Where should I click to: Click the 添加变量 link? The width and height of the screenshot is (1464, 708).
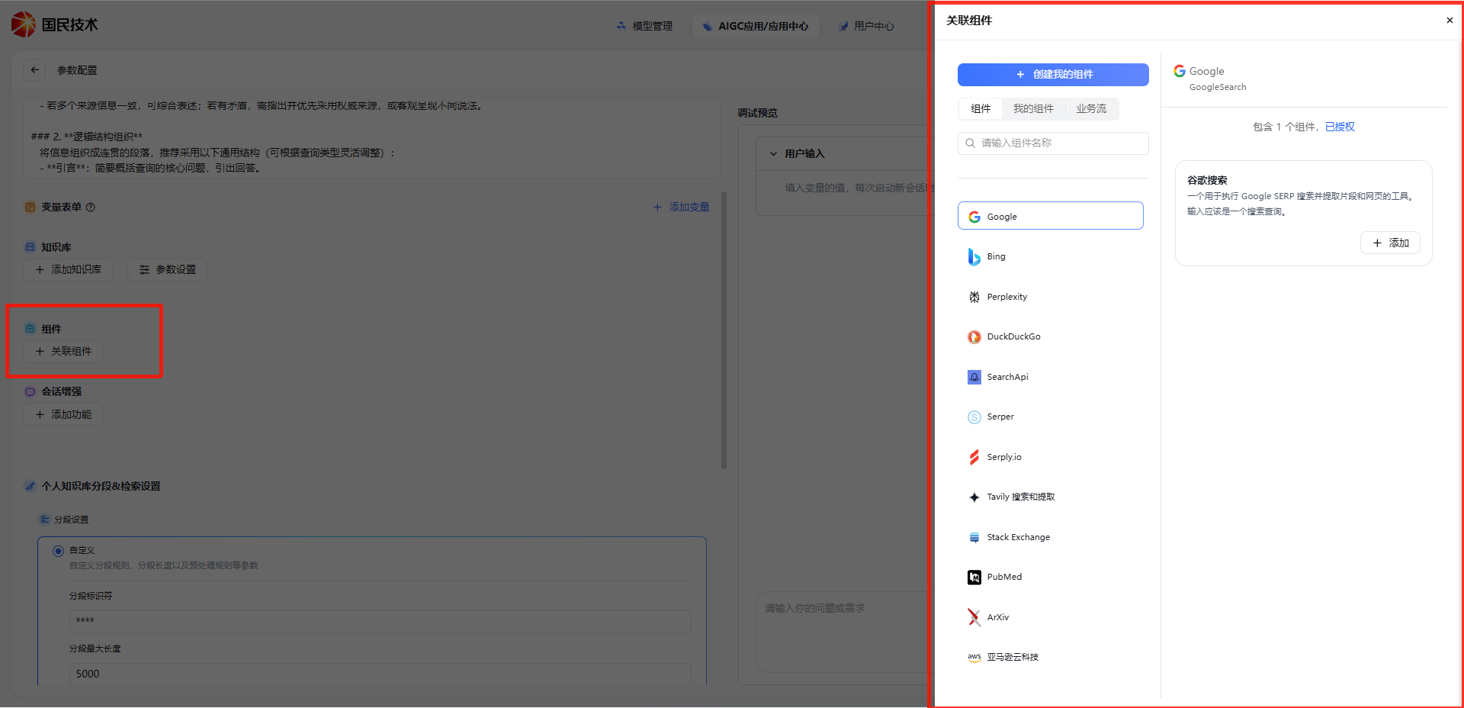click(x=681, y=207)
